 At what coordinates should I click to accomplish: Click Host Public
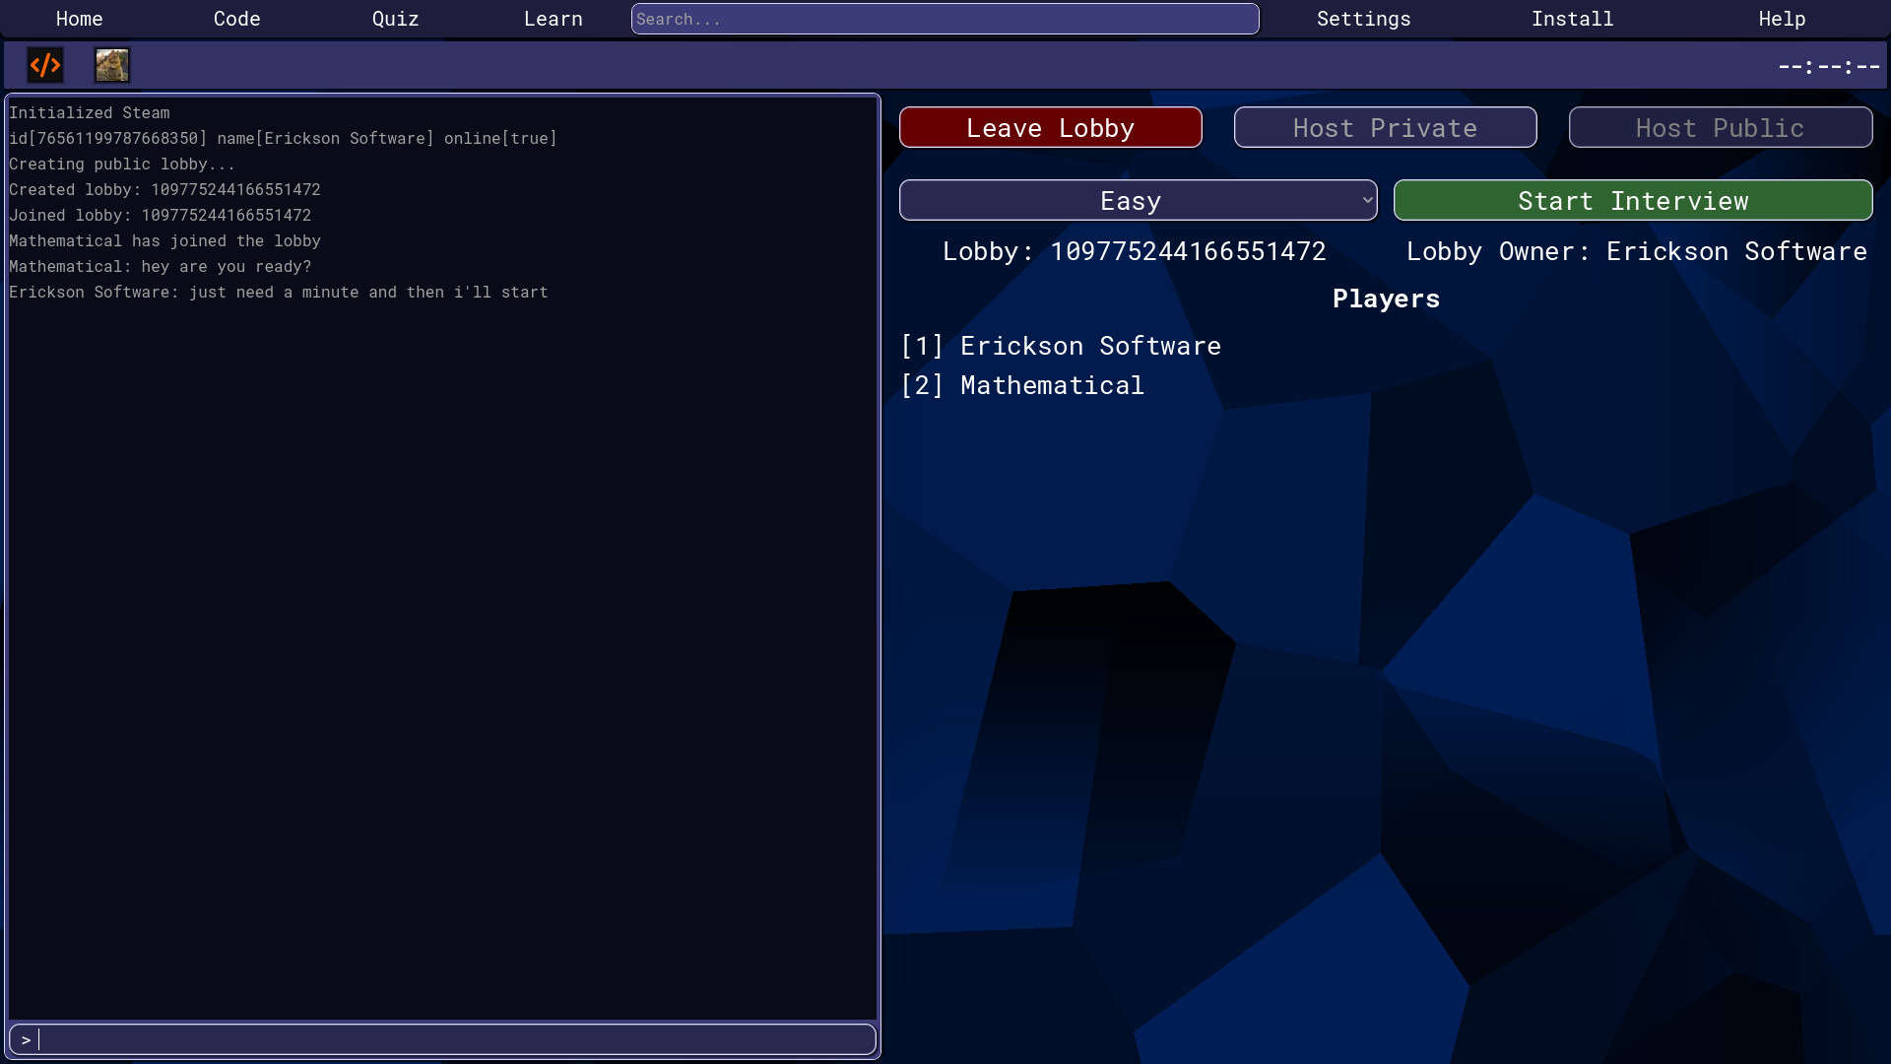[1721, 127]
